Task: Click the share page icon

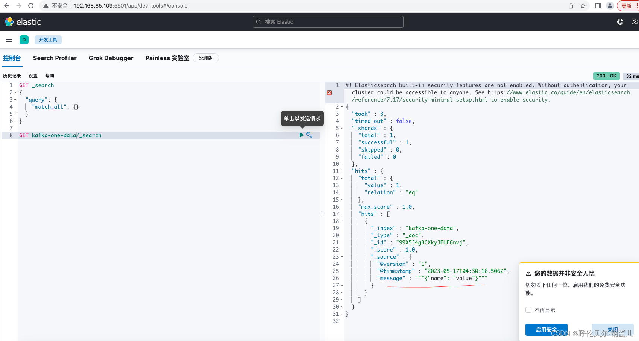Action: [571, 6]
